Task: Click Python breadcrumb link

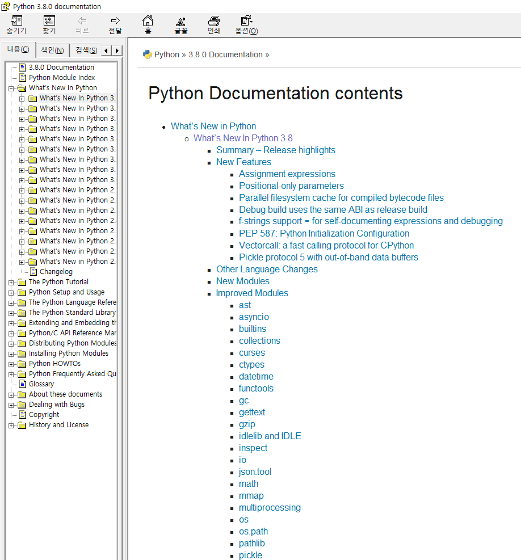Action: pyautogui.click(x=166, y=54)
